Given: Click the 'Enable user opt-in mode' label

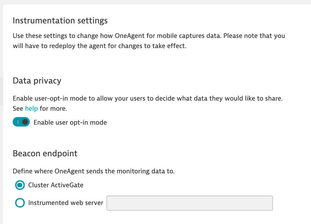Looking at the screenshot, I should coord(70,122).
